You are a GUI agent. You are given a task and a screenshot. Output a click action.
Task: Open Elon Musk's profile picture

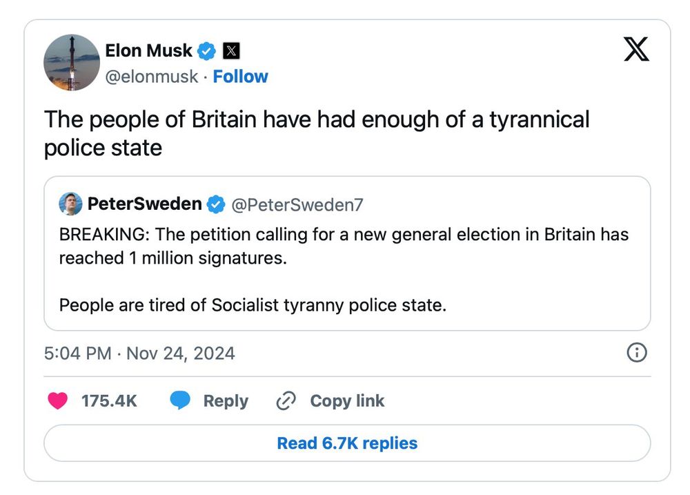point(72,62)
